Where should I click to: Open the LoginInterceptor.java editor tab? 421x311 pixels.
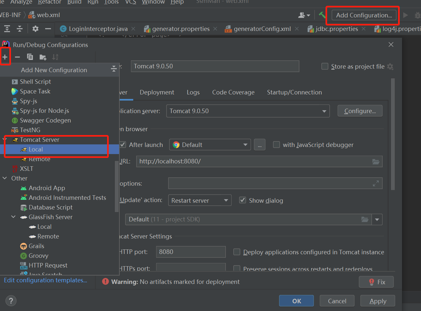click(x=98, y=29)
